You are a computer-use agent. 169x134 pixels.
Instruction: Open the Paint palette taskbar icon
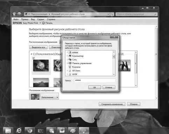tap(73, 131)
